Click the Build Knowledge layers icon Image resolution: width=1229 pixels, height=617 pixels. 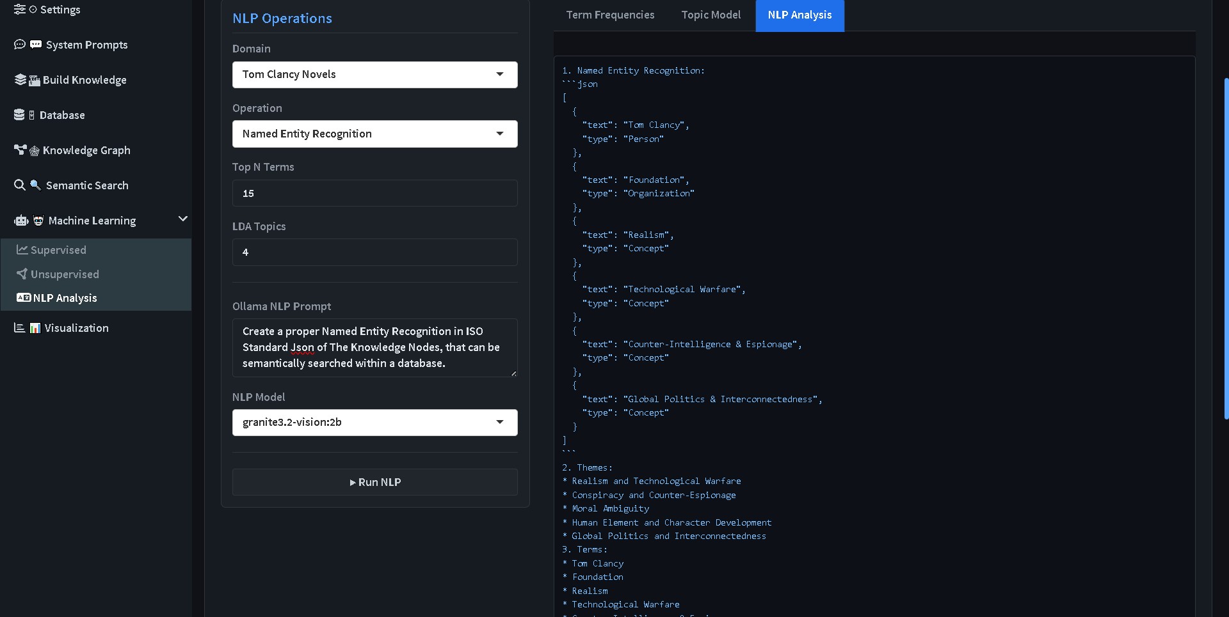click(x=20, y=80)
